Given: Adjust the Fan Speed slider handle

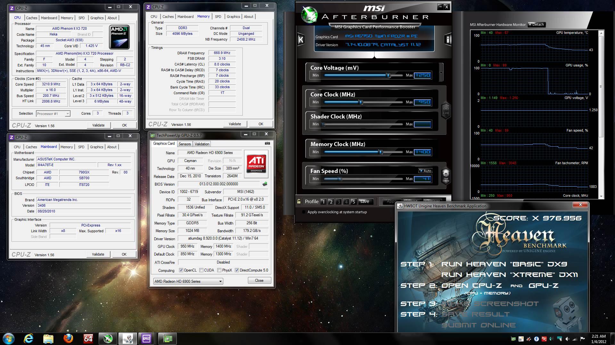Looking at the screenshot, I should (340, 179).
